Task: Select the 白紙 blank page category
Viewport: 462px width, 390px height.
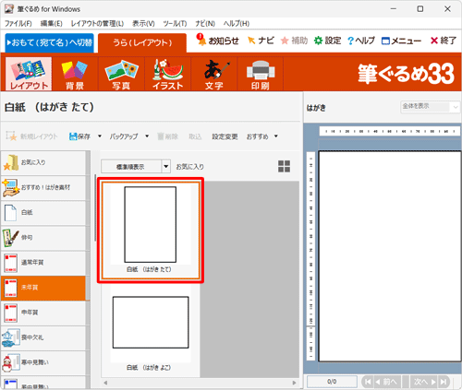Action: [43, 213]
